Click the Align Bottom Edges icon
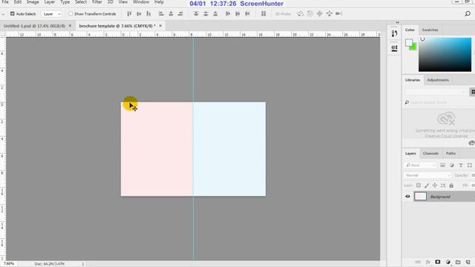 click(148, 13)
